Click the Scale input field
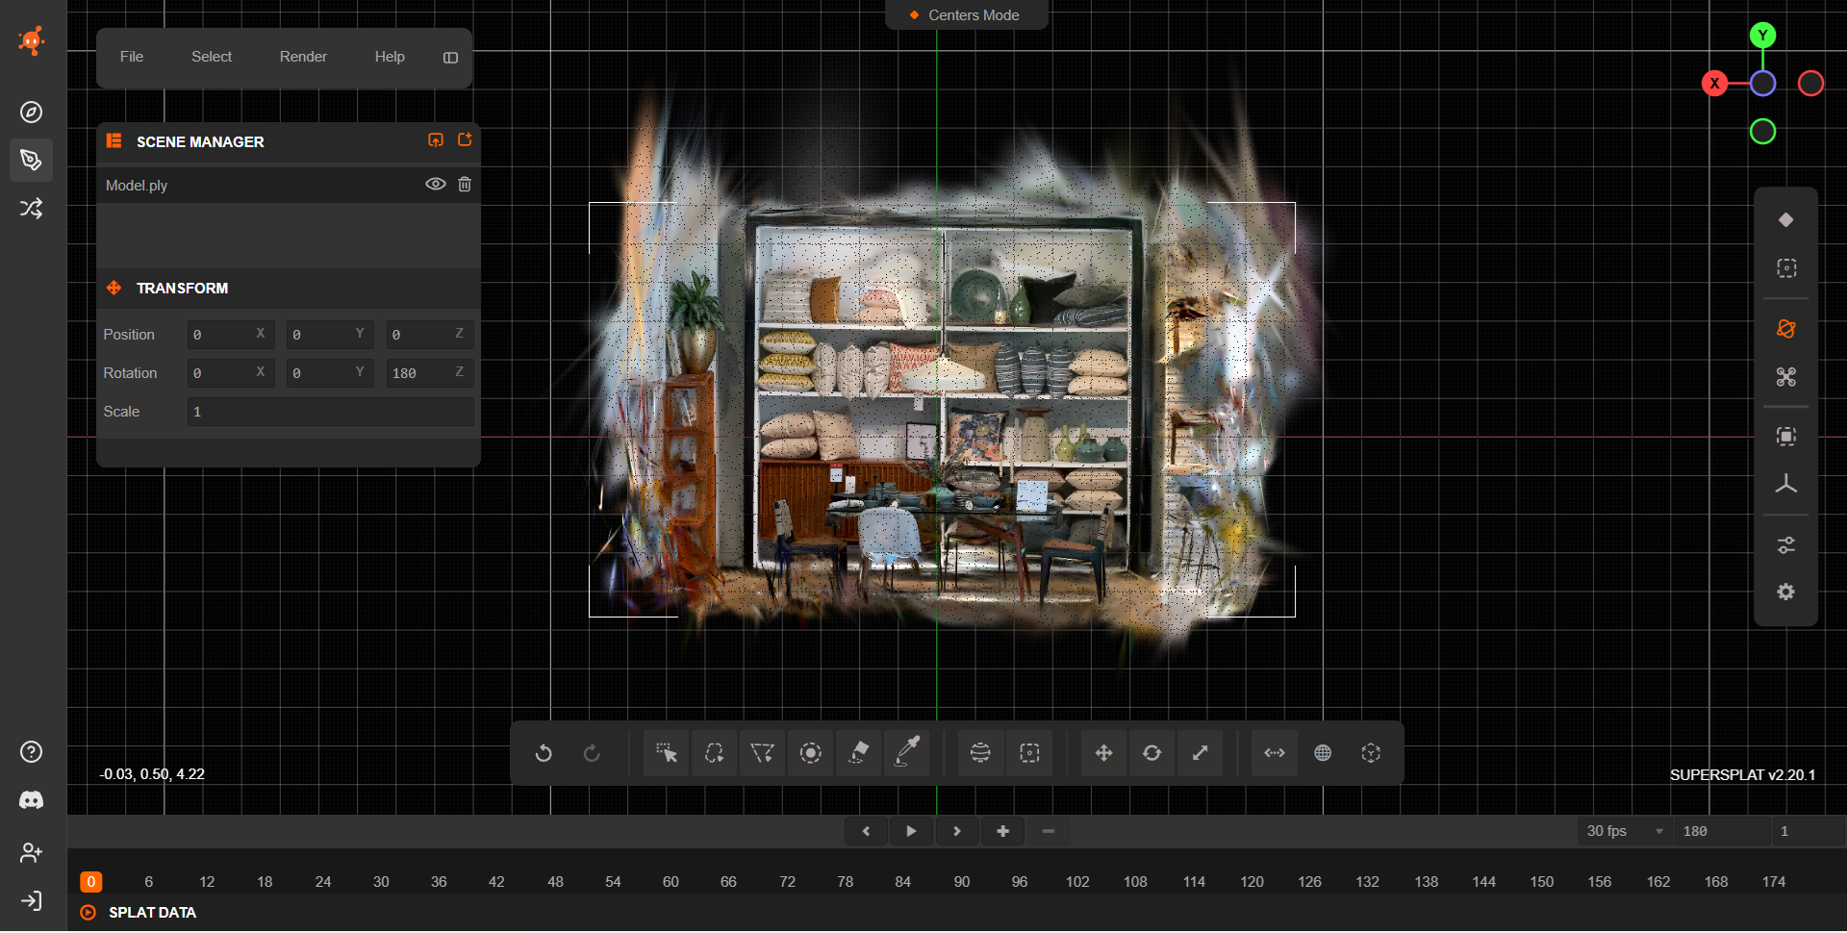 pos(331,412)
